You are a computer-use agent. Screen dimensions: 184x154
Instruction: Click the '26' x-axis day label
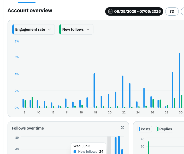pyautogui.click(x=152, y=112)
